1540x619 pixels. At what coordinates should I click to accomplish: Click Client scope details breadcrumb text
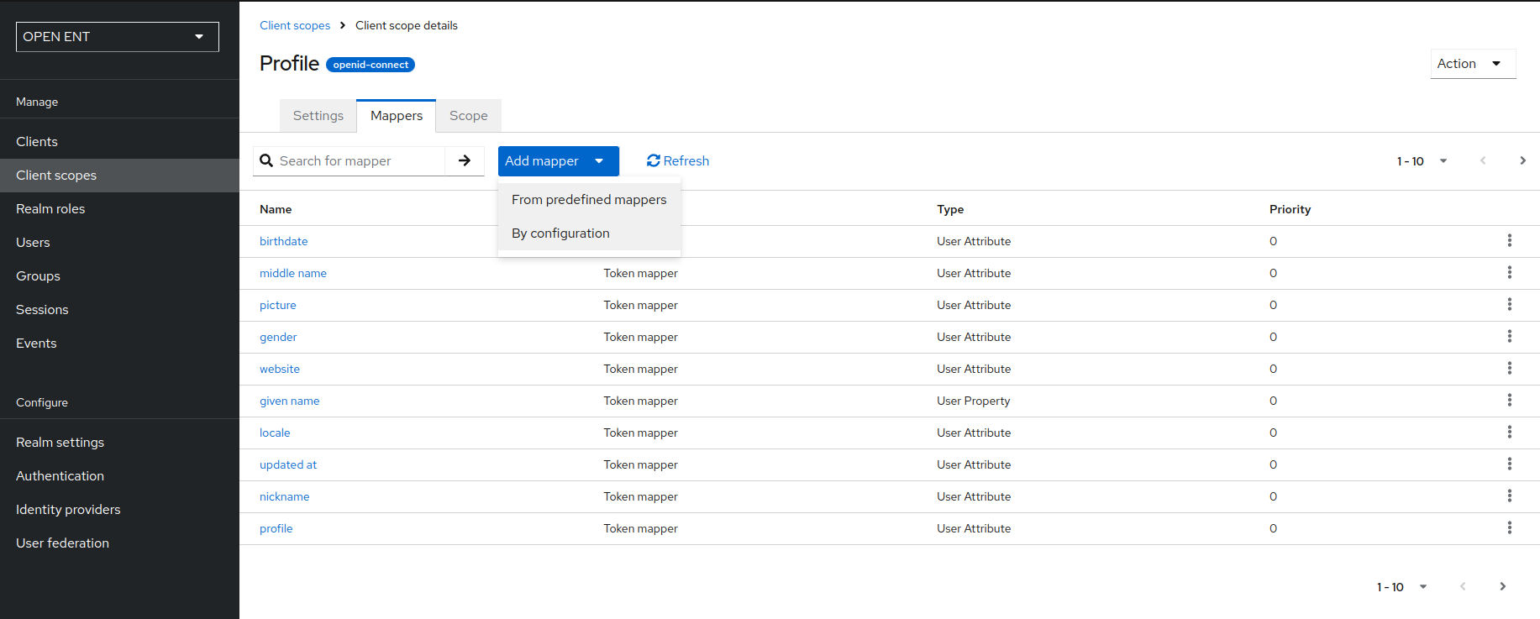(407, 25)
